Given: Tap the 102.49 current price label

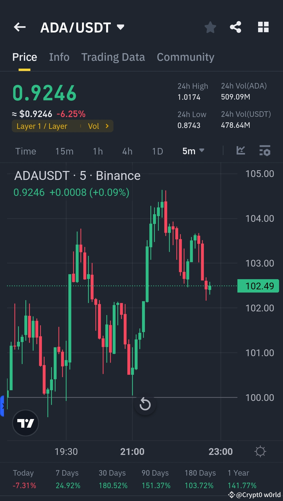Looking at the screenshot, I should (x=258, y=286).
